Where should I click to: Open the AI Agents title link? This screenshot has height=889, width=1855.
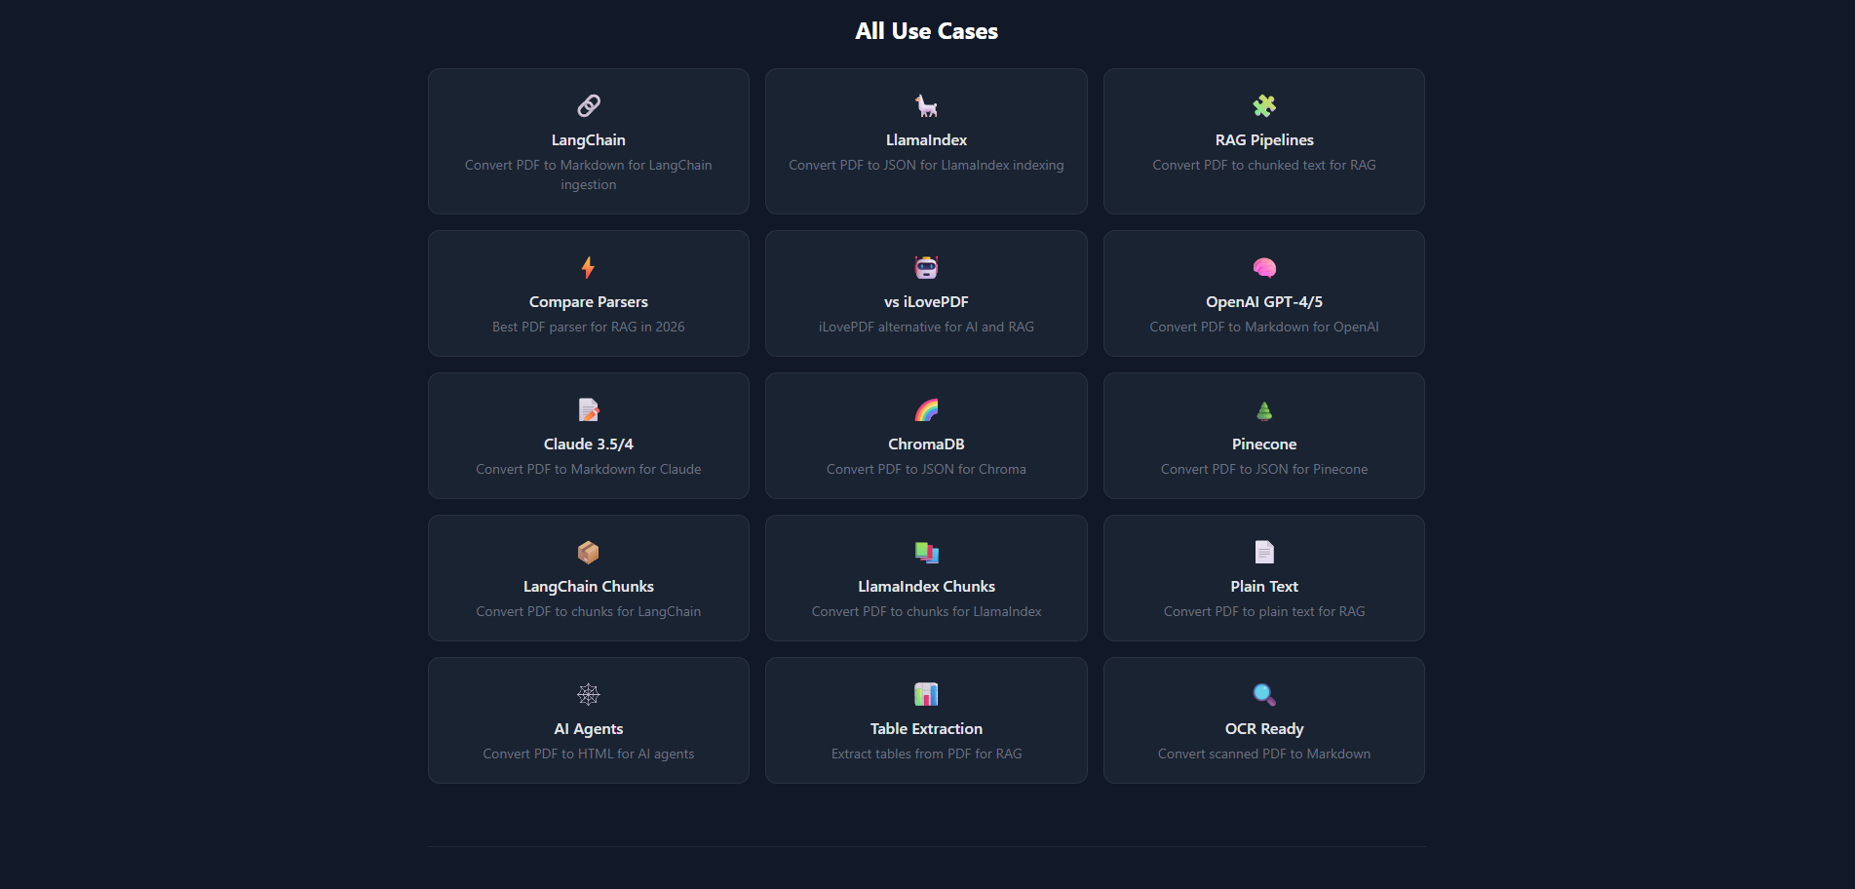tap(589, 729)
